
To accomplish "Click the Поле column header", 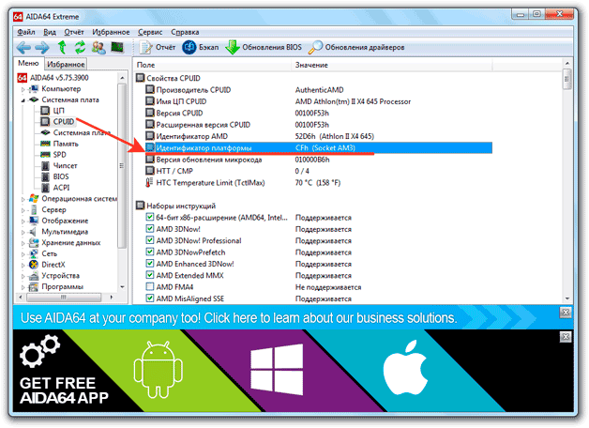I will tap(213, 65).
